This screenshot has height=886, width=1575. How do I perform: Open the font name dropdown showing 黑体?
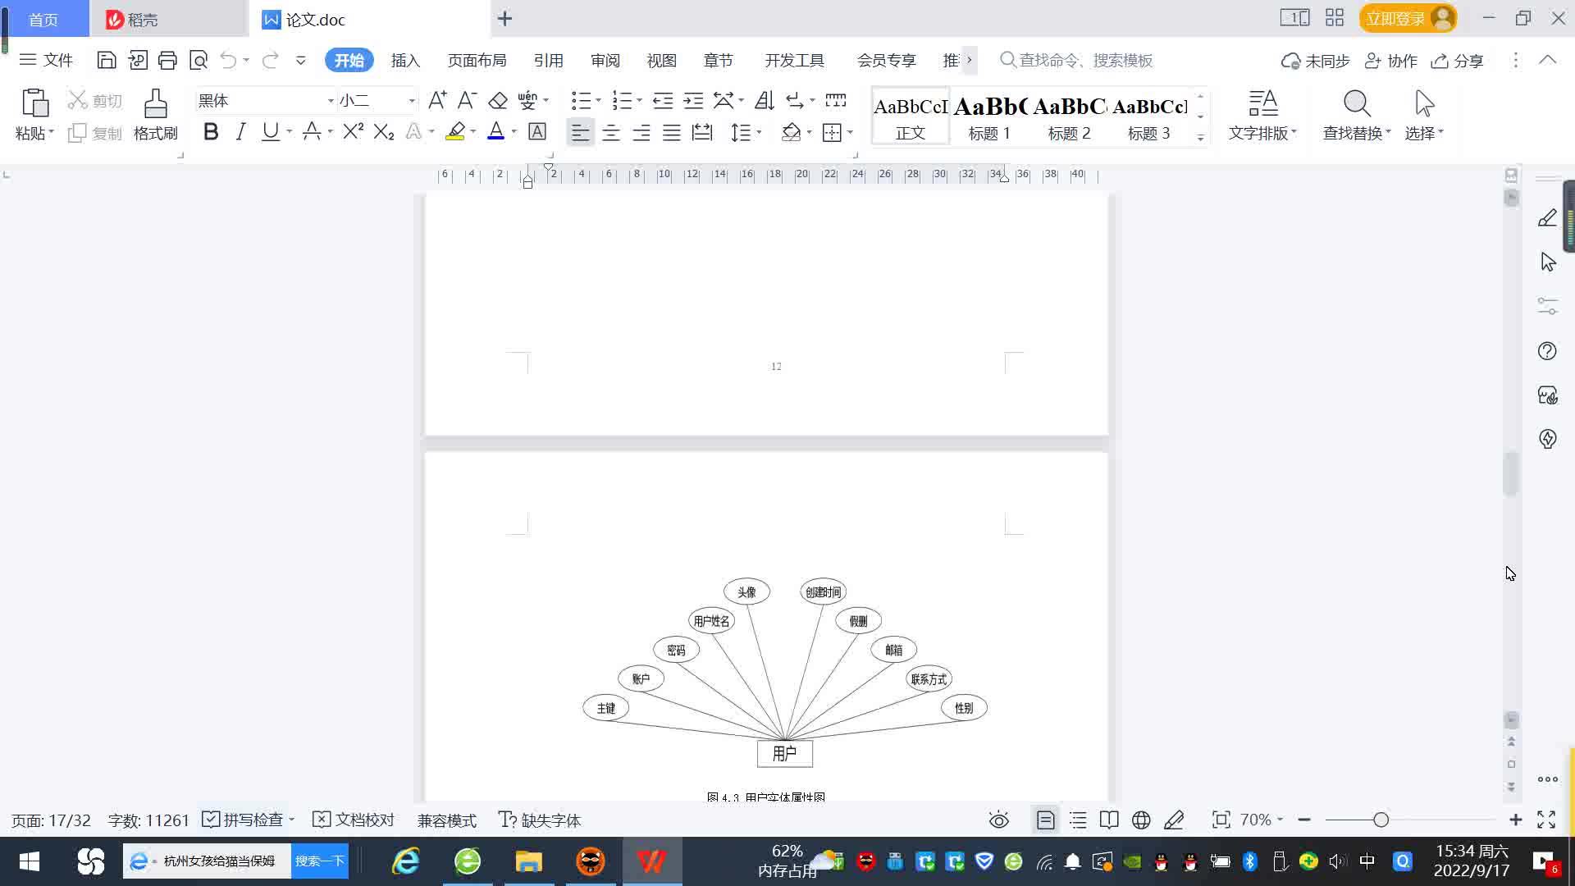(331, 101)
